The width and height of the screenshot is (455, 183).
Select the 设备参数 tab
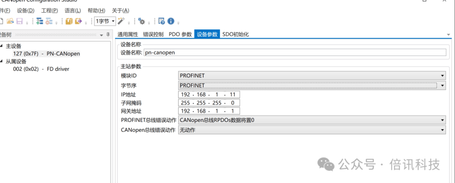(207, 34)
